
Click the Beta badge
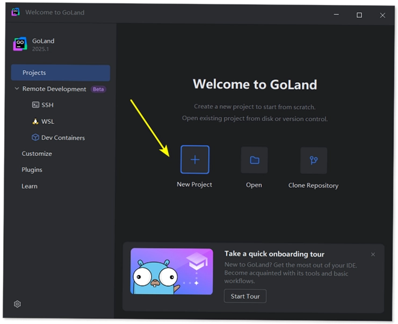[98, 89]
